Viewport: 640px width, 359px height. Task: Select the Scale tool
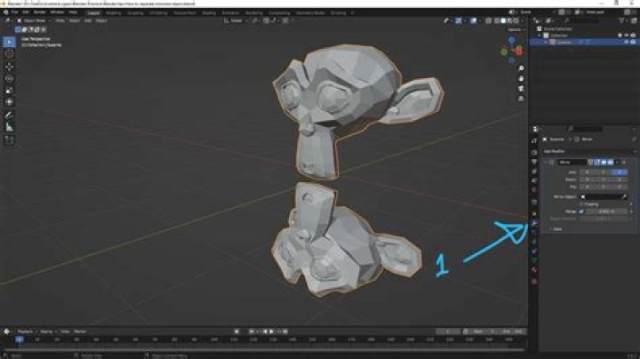coord(10,91)
